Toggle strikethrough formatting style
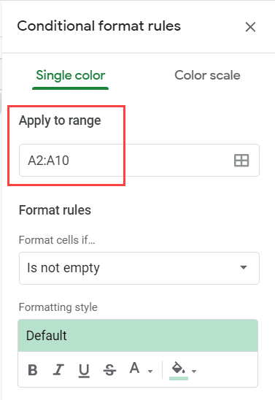The height and width of the screenshot is (400, 275). click(110, 369)
